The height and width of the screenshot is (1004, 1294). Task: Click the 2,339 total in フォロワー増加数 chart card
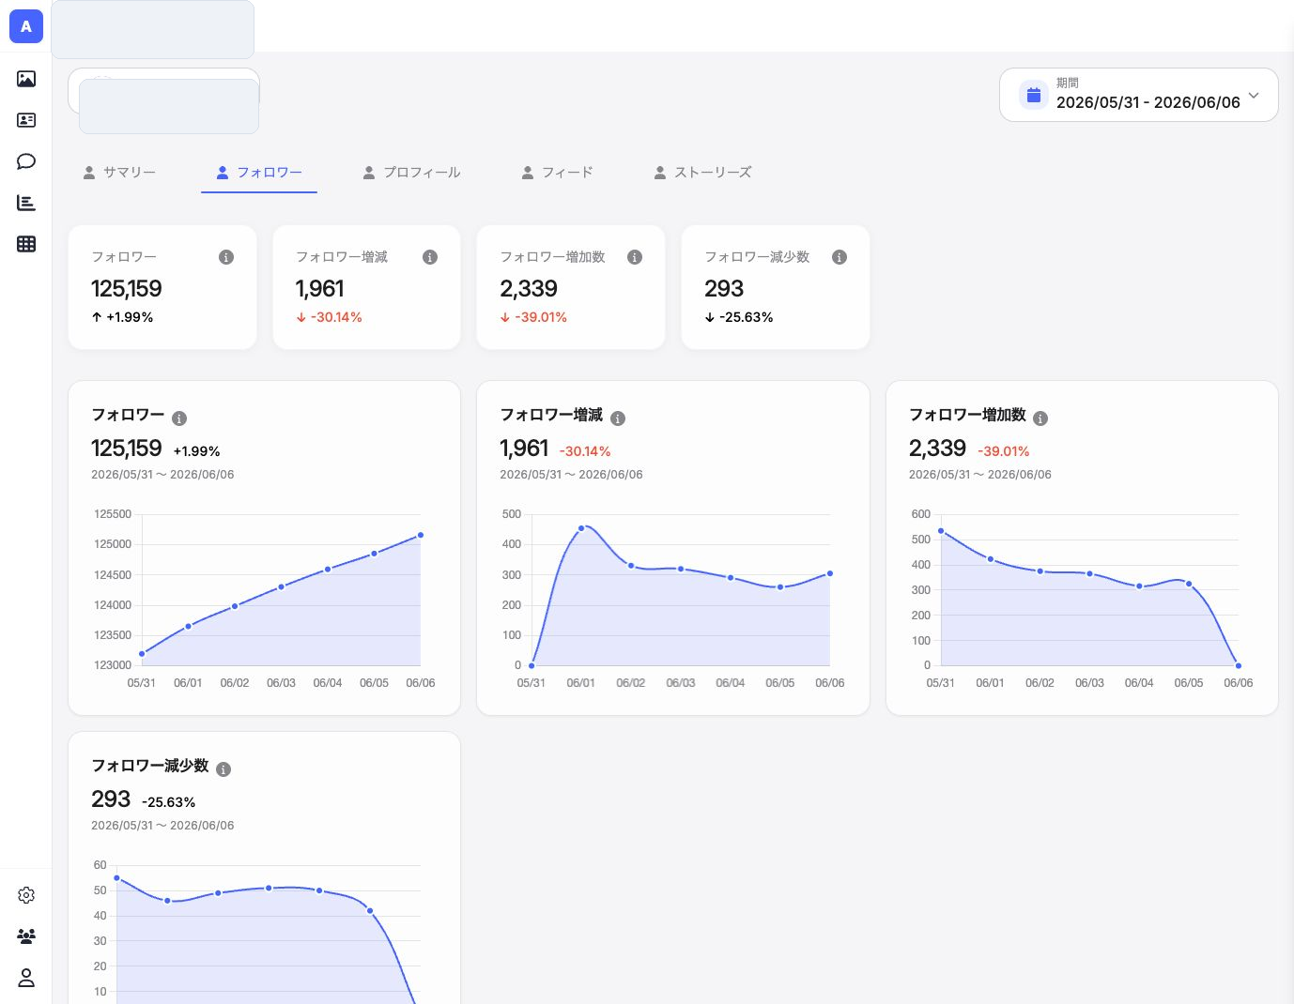937,449
